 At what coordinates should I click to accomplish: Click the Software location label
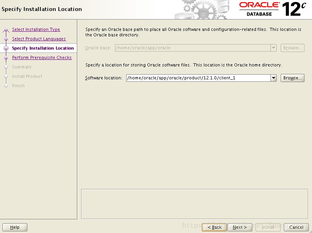click(x=103, y=78)
